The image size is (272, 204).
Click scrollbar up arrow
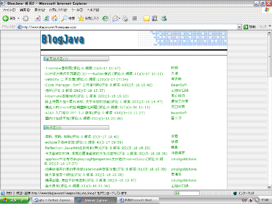pyautogui.click(x=269, y=33)
